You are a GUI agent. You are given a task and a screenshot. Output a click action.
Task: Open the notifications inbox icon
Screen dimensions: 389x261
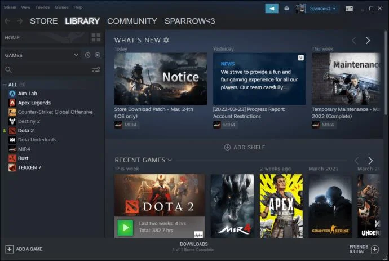(x=286, y=8)
